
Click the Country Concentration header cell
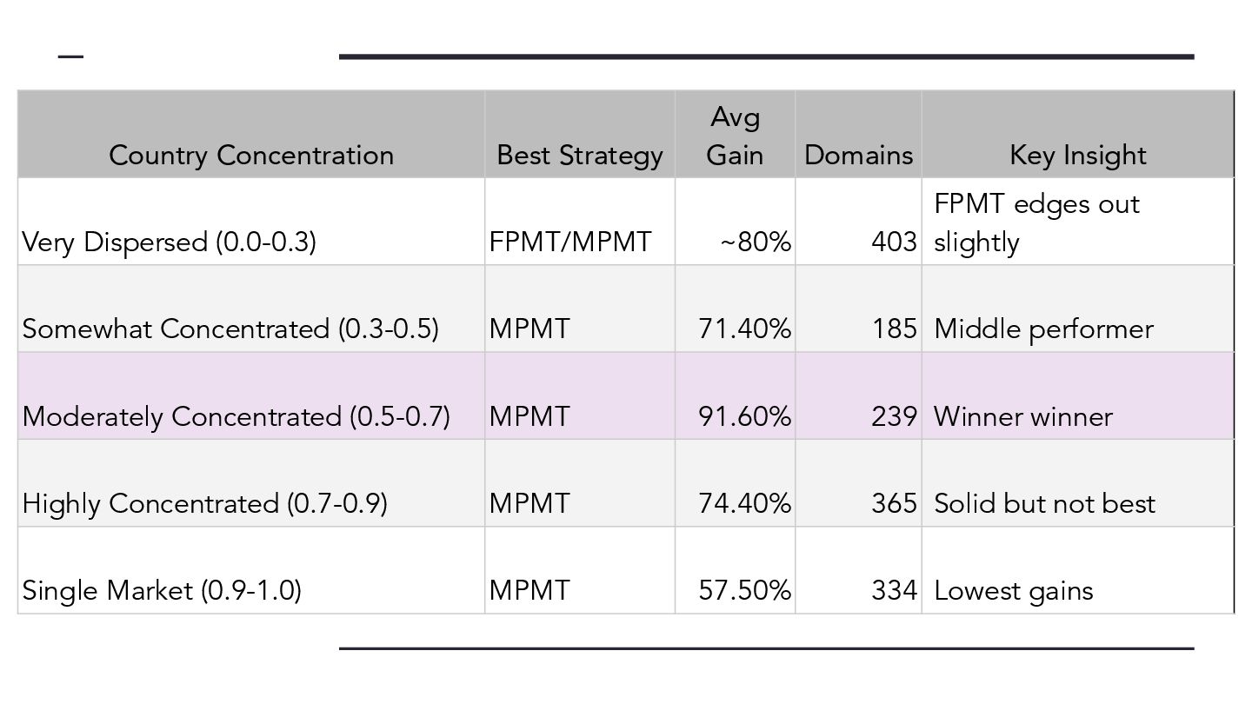click(x=251, y=135)
